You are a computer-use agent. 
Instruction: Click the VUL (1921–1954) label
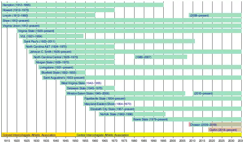31,36
